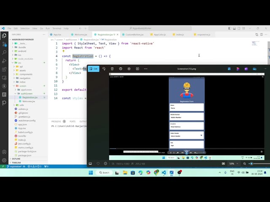Print the image in Photos
The height and width of the screenshot is (202, 270).
tap(121, 69)
